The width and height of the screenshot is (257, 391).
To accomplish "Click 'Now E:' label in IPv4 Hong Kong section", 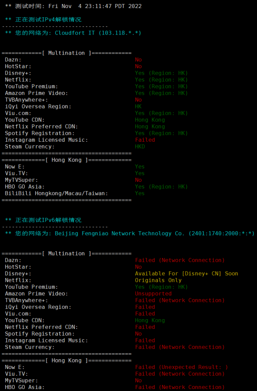I will [x=15, y=167].
